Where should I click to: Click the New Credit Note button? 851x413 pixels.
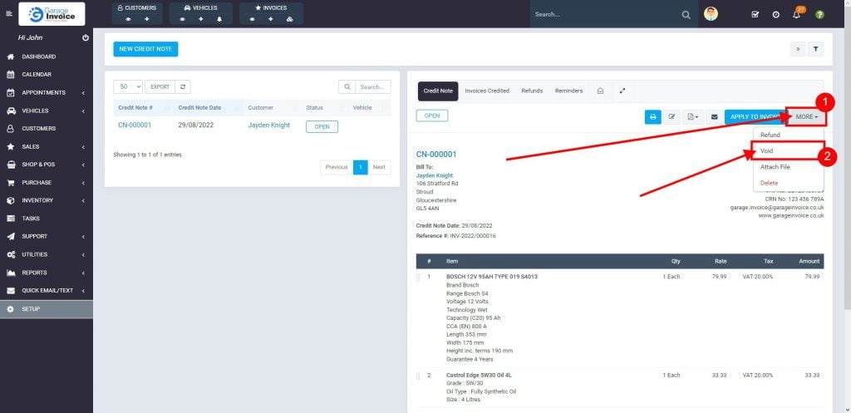click(145, 49)
